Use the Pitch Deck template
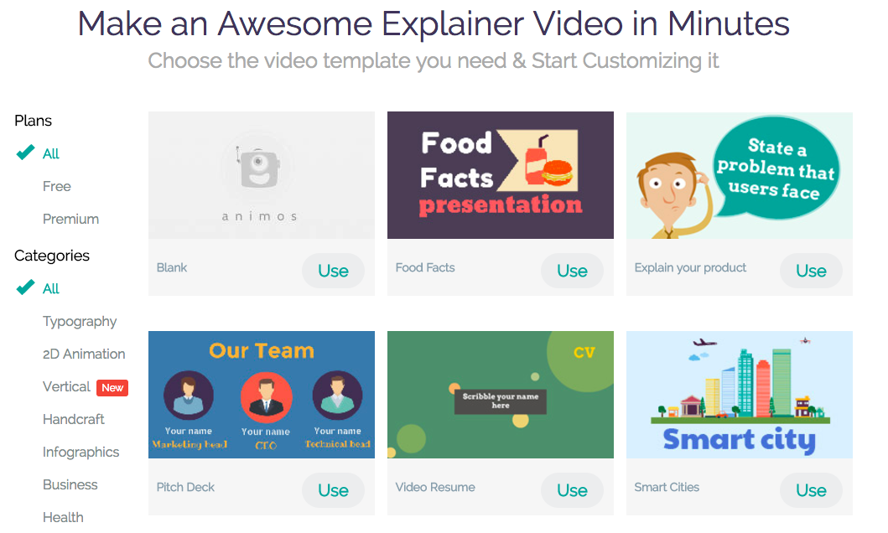 pyautogui.click(x=333, y=490)
